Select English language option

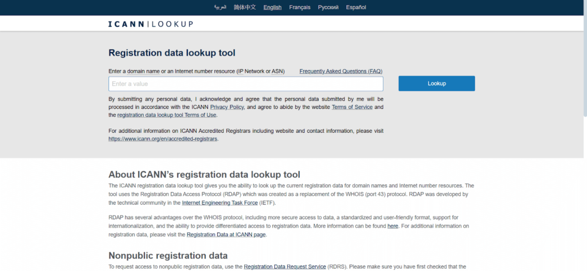[272, 7]
